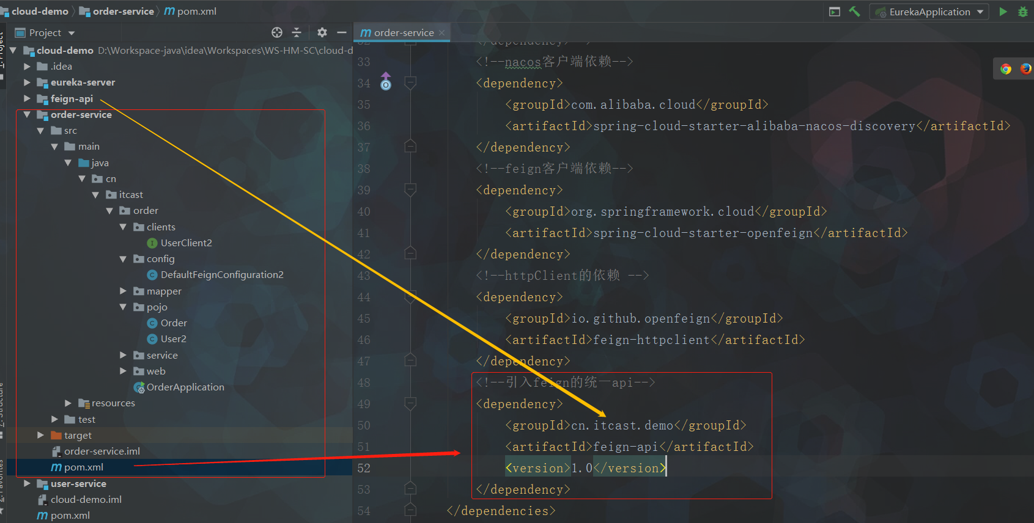Expand the mapper package

[x=123, y=291]
